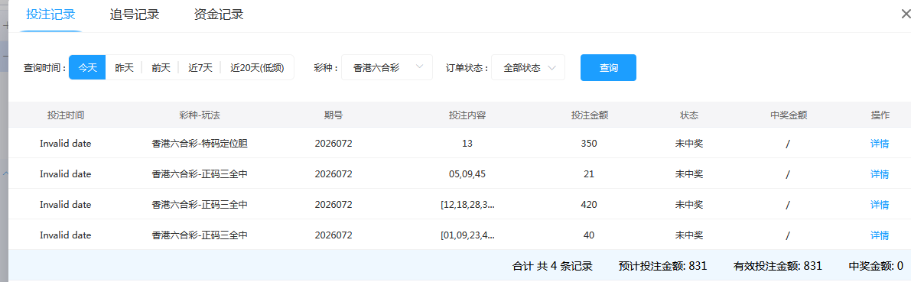This screenshot has height=282, width=911.
Task: Click the 状态 column header
Action: pyautogui.click(x=689, y=115)
